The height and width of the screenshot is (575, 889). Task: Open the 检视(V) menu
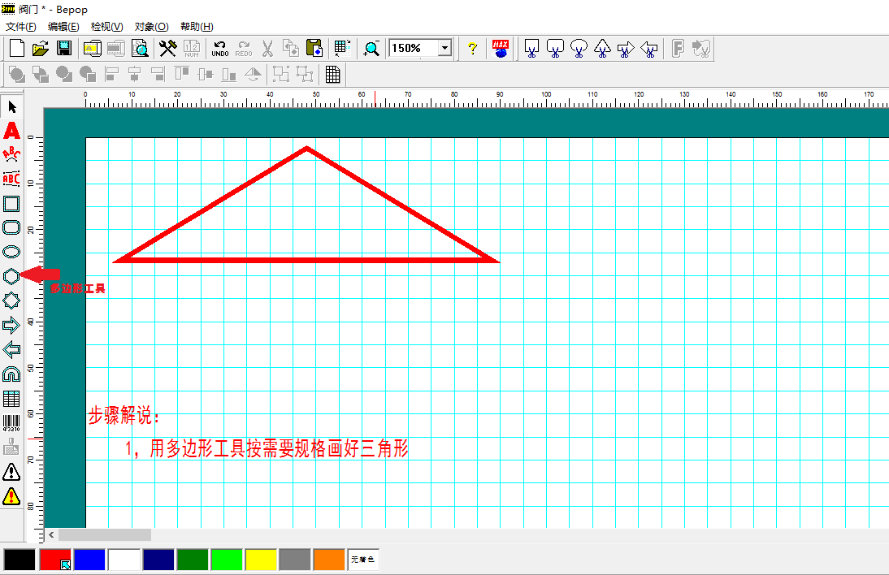point(106,27)
